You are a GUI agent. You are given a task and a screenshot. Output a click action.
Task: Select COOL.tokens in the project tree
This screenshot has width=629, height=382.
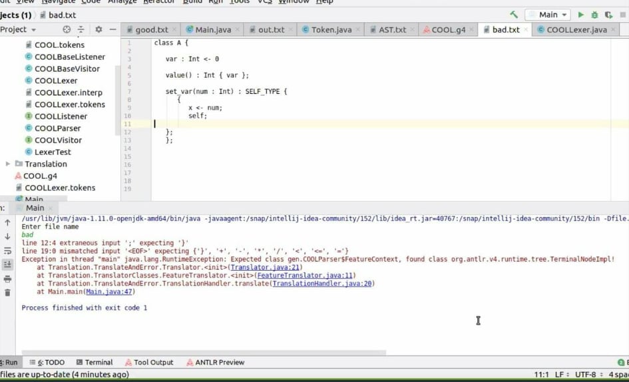(x=59, y=45)
